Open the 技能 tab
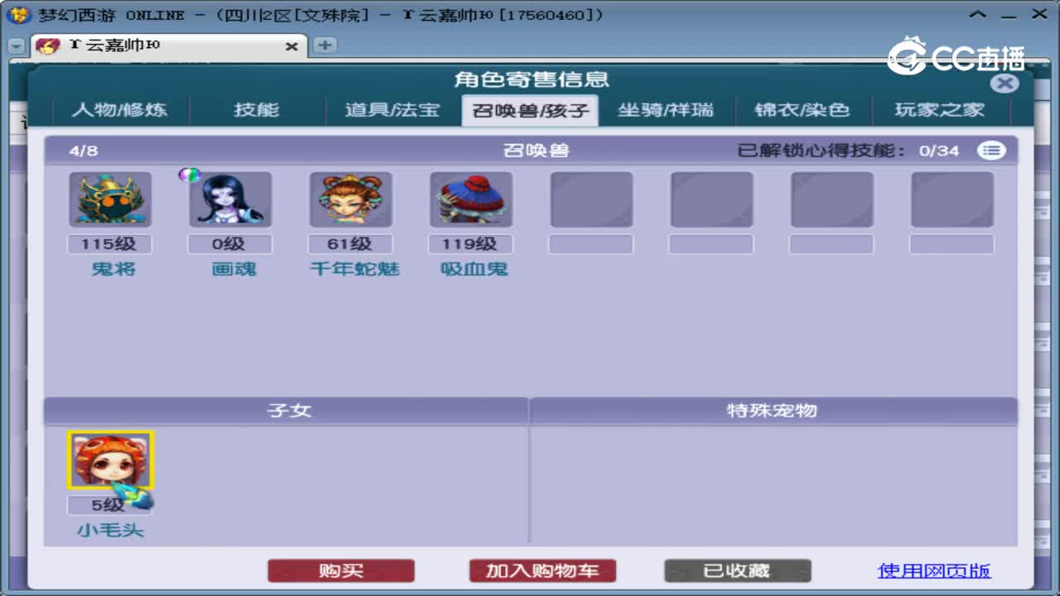 tap(257, 110)
